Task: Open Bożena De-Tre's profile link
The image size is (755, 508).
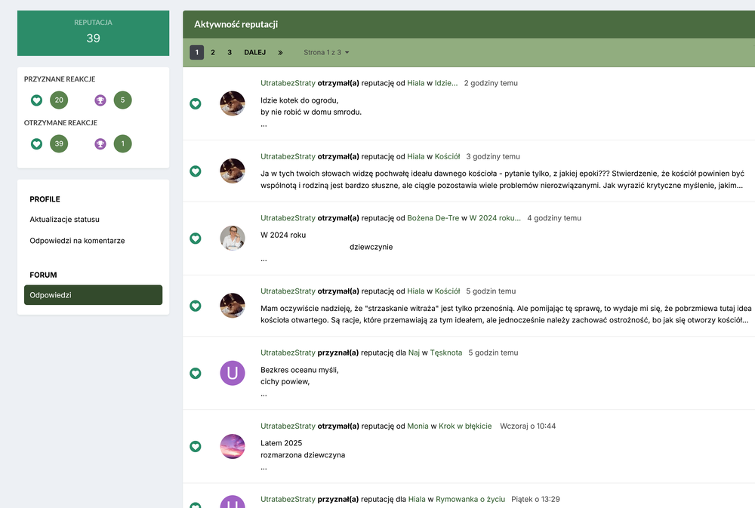Action: click(x=433, y=218)
